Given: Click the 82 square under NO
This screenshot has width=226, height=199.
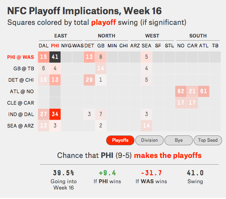Looking at the screenshot, I should (181, 91).
